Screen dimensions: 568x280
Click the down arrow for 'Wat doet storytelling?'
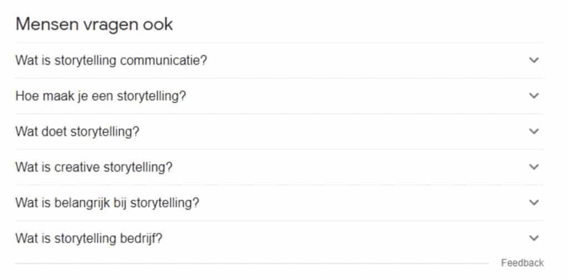click(x=534, y=131)
